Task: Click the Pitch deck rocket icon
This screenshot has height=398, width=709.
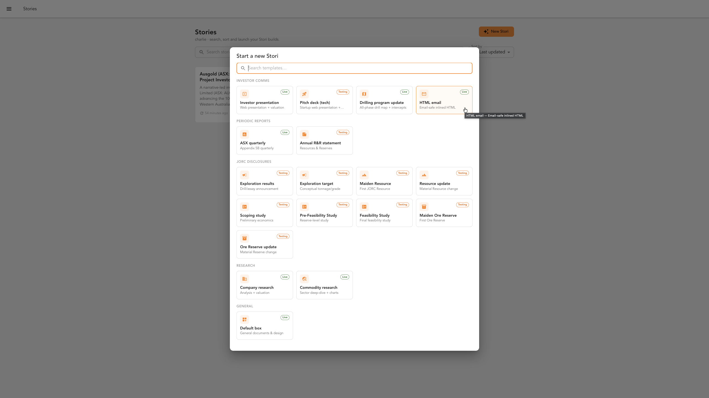Action: [x=304, y=94]
